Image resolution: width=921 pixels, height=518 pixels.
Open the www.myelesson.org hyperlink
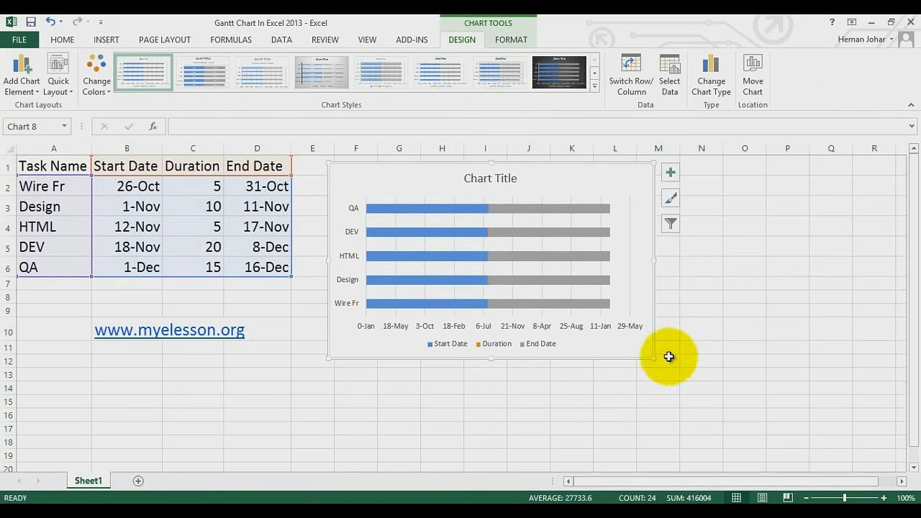point(169,330)
